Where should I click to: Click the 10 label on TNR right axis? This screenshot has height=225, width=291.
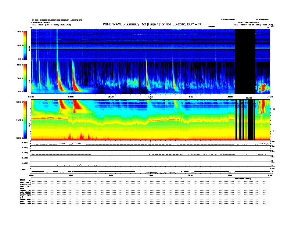point(273,132)
